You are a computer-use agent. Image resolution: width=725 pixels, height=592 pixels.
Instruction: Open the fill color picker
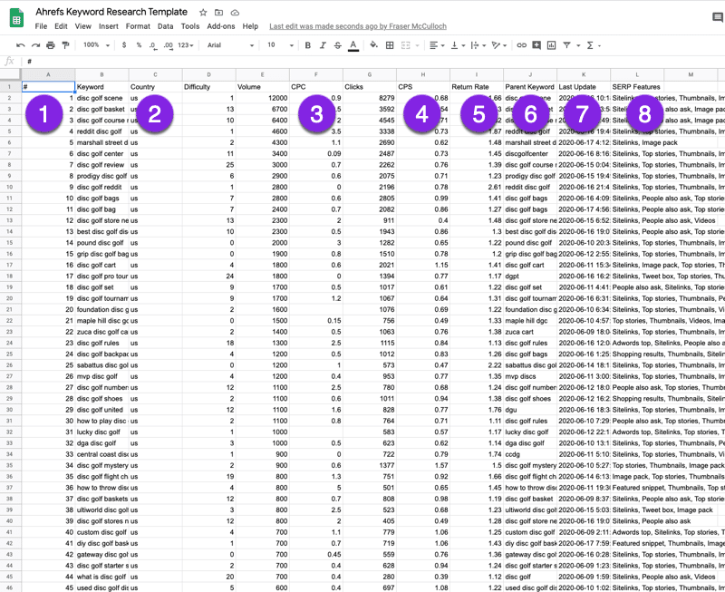(373, 44)
